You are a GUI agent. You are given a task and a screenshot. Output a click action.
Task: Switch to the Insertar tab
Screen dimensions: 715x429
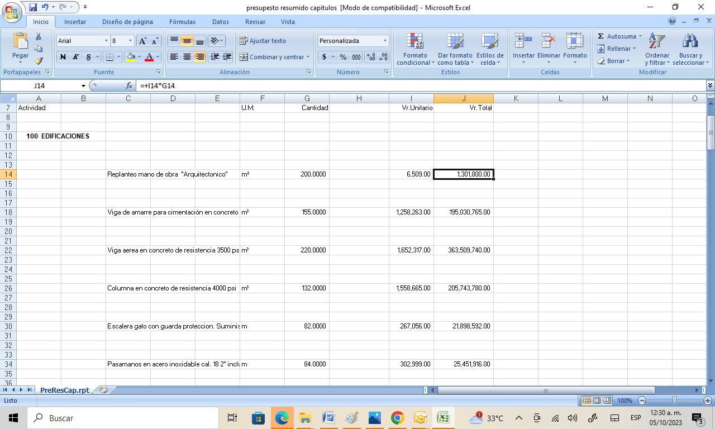(75, 22)
